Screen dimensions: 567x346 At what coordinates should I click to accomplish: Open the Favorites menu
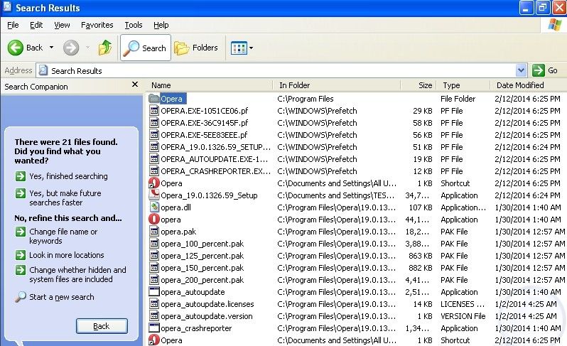(97, 25)
